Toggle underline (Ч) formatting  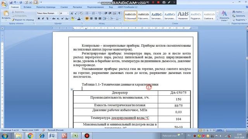click(x=47, y=19)
